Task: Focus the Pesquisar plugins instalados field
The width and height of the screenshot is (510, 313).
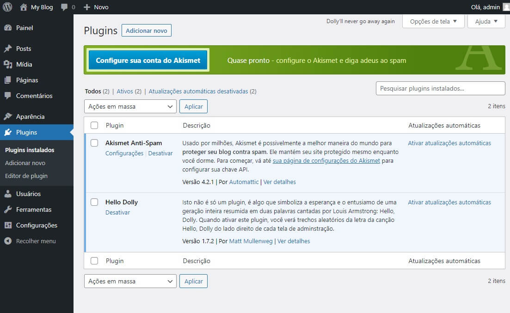Action: 440,88
